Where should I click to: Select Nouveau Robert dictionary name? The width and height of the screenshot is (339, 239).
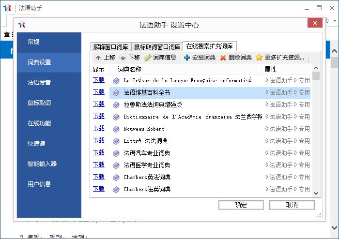point(144,129)
